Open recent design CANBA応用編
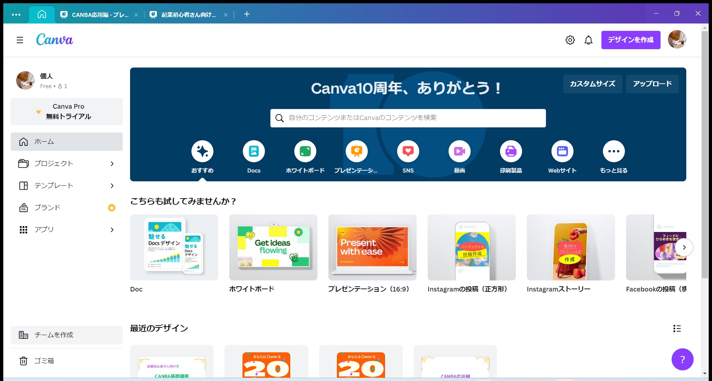 (455, 362)
